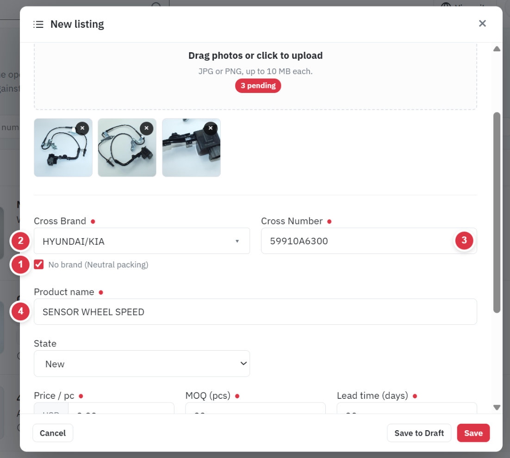Screen dimensions: 510x458
Task: Click the Price / pc input field
Action: tap(121, 408)
